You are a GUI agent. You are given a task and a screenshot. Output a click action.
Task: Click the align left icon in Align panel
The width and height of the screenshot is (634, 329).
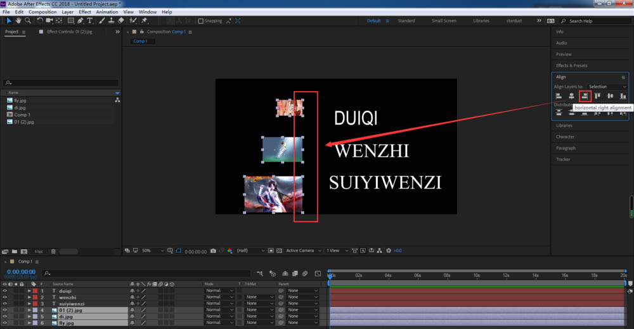click(x=559, y=96)
